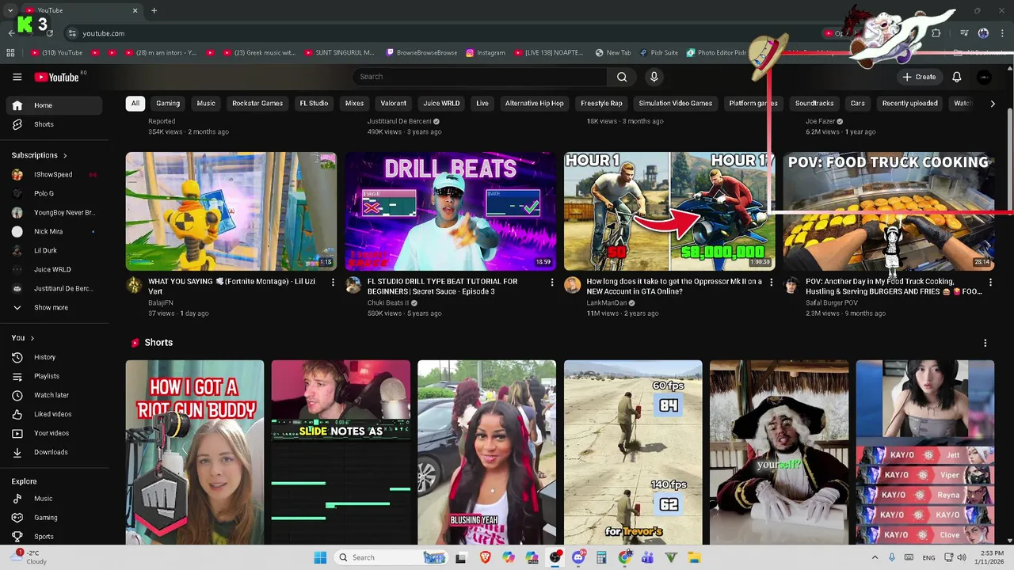The width and height of the screenshot is (1014, 570).
Task: Expand the Subscriptions section arrow
Action: [x=65, y=155]
